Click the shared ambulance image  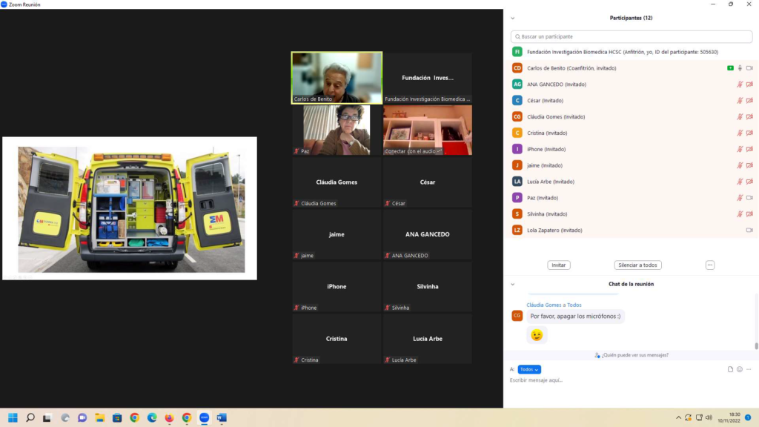(x=130, y=208)
